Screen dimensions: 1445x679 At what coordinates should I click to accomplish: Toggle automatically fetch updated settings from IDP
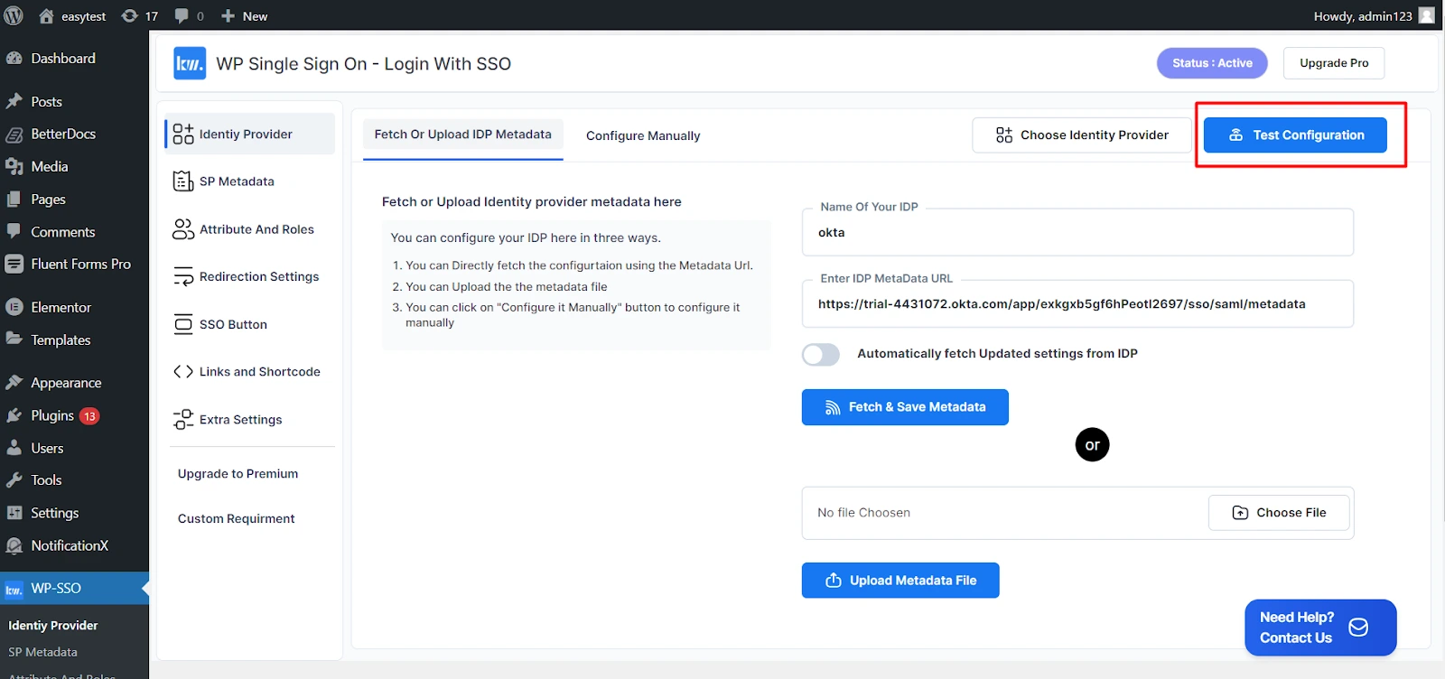[821, 354]
